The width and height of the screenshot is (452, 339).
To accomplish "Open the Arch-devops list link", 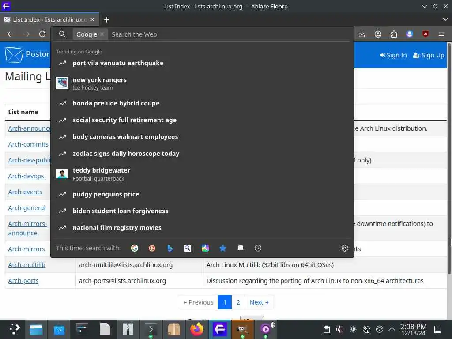I will pos(26,176).
